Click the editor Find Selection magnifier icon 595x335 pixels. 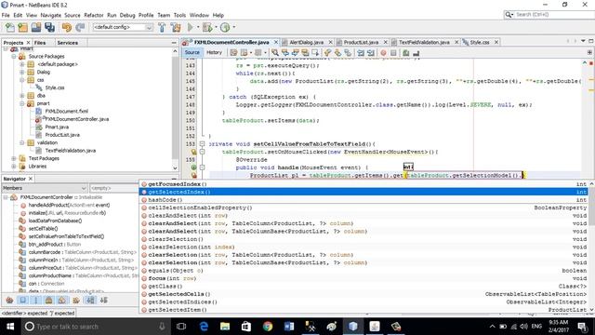pos(275,52)
